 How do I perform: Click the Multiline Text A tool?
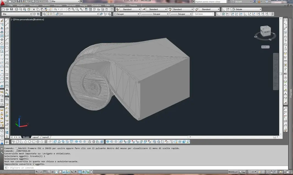7,90
